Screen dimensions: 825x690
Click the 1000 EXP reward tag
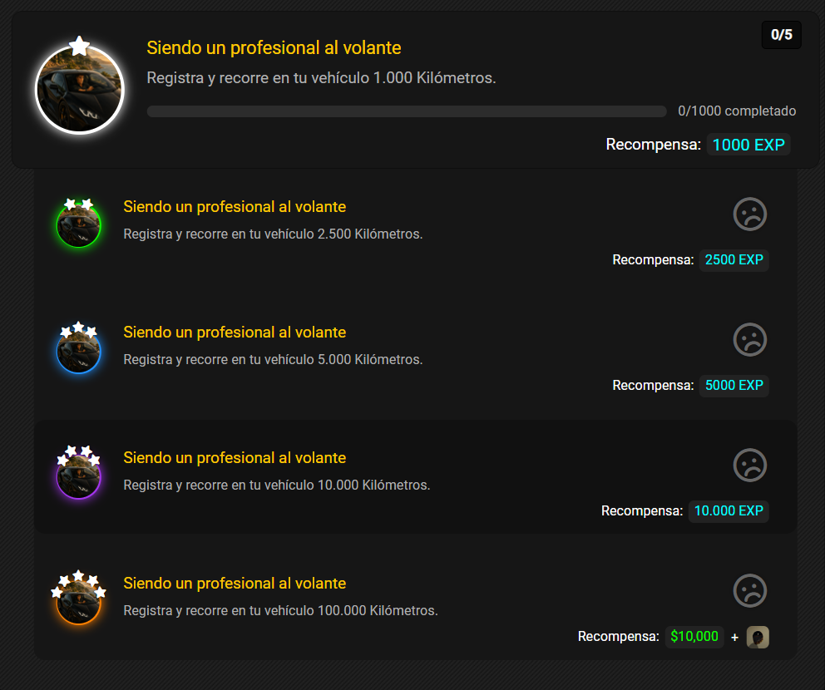[748, 145]
